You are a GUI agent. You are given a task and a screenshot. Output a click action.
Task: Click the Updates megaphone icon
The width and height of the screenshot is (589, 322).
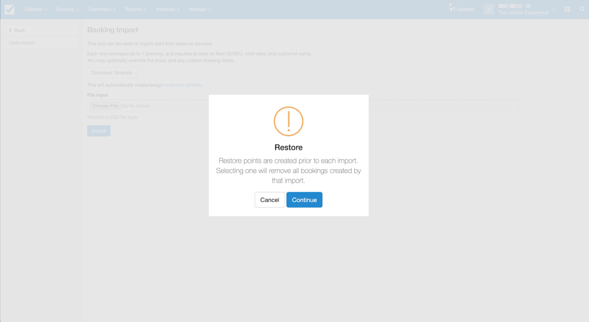[x=452, y=9]
